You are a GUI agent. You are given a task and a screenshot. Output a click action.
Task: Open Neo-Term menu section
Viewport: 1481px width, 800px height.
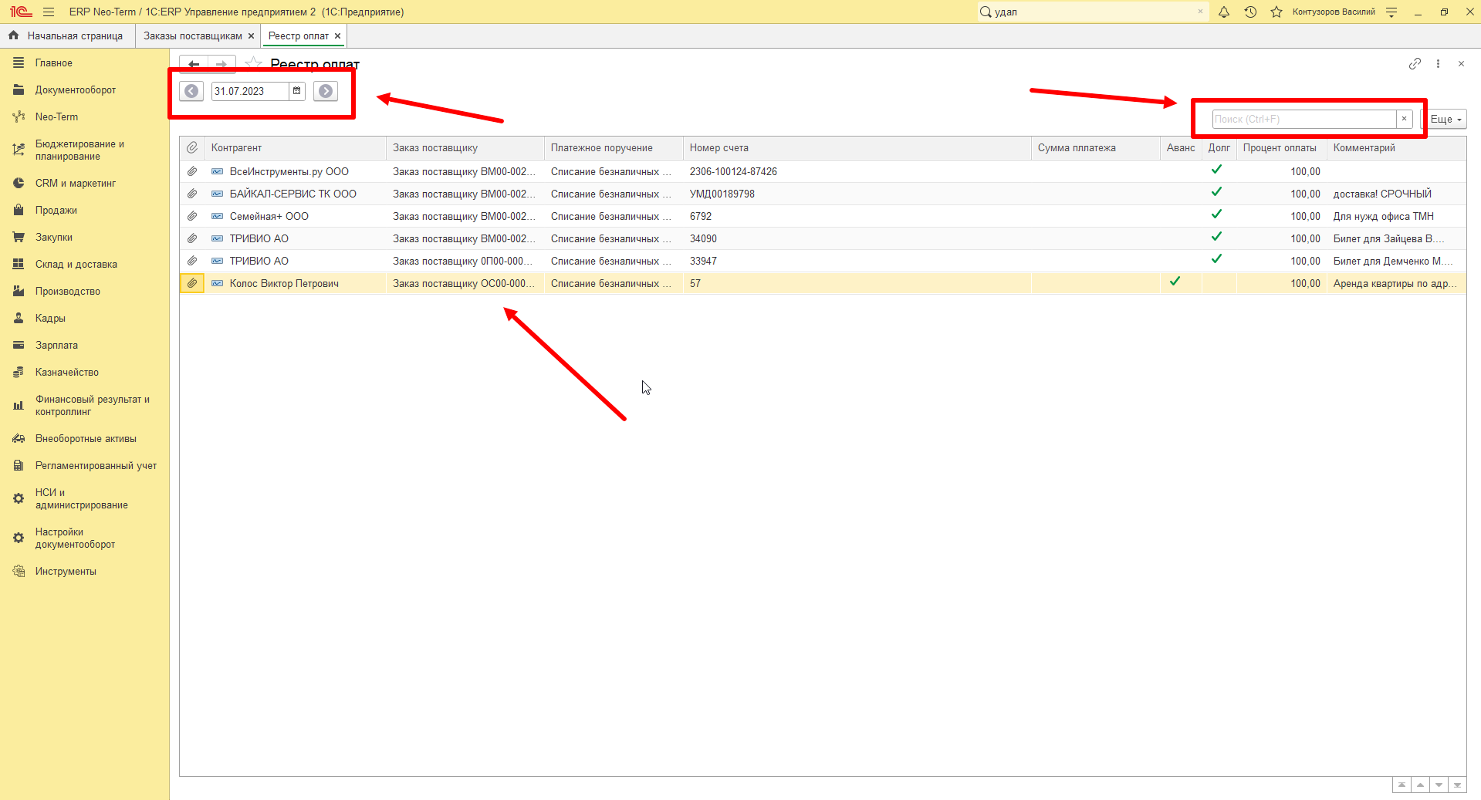click(x=56, y=116)
